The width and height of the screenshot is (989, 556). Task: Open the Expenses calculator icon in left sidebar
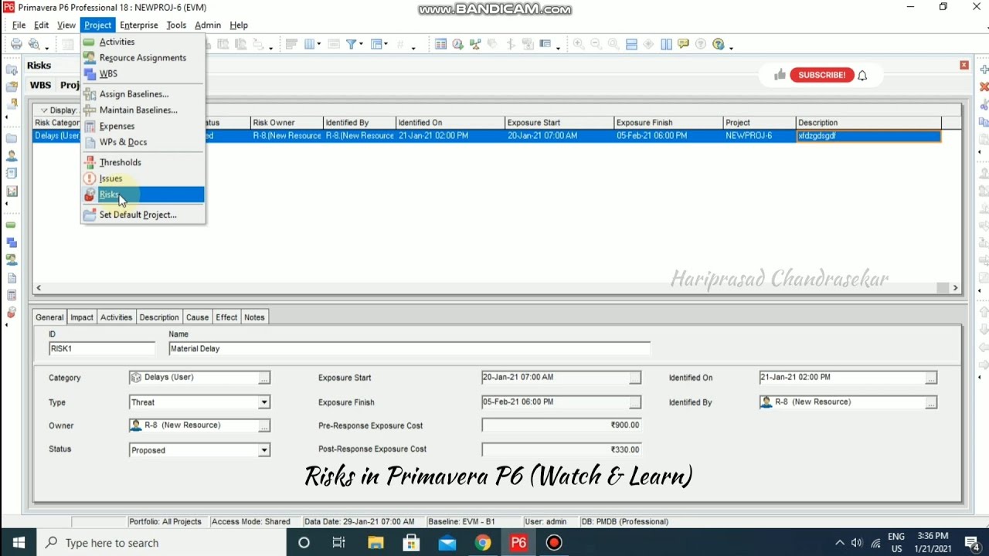click(11, 295)
